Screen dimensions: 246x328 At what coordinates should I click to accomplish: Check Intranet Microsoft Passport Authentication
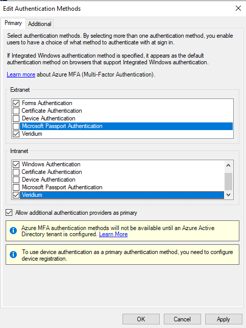coord(16,187)
